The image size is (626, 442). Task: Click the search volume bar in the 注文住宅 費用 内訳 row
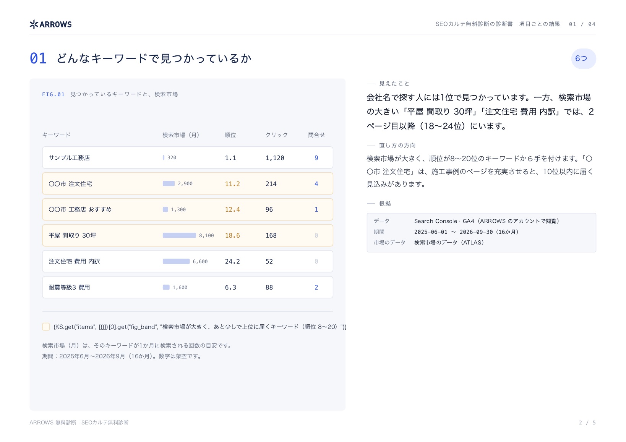coord(176,261)
